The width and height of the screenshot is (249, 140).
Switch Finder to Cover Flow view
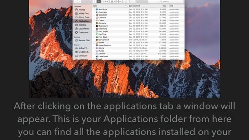click(106, 2)
